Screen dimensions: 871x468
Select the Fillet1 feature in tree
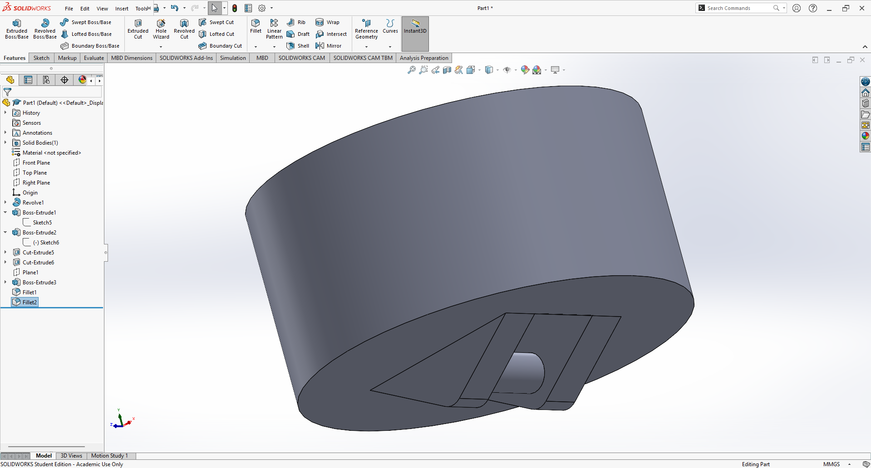[30, 292]
